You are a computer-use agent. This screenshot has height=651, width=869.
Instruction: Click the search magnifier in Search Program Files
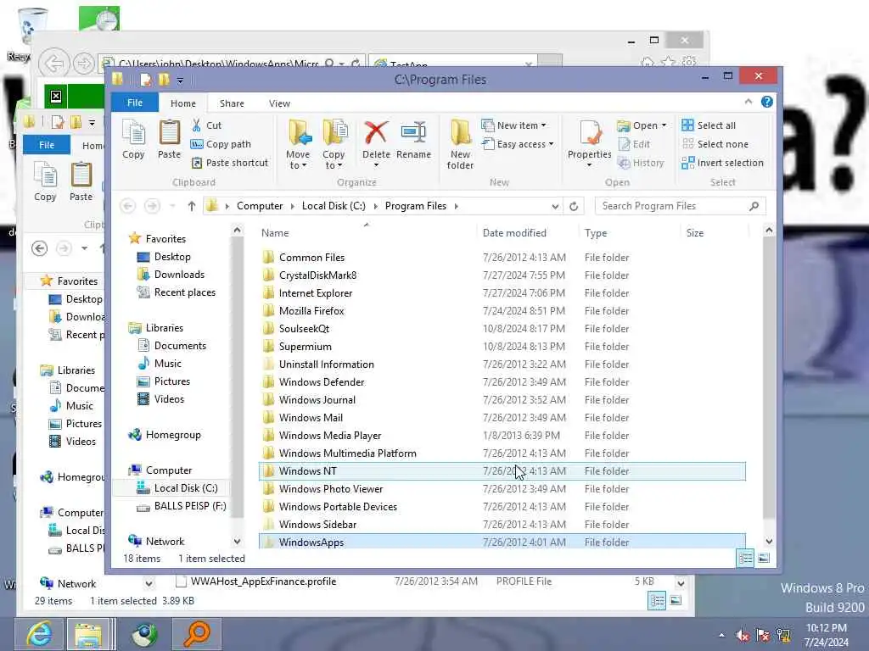pos(754,207)
